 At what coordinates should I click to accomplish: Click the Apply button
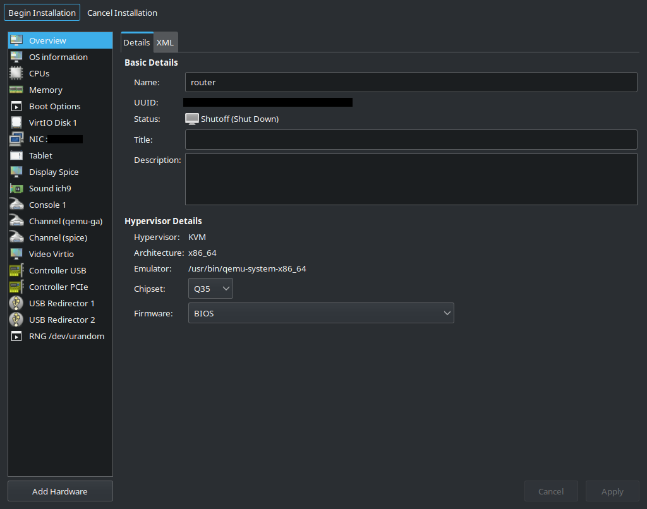tap(612, 491)
